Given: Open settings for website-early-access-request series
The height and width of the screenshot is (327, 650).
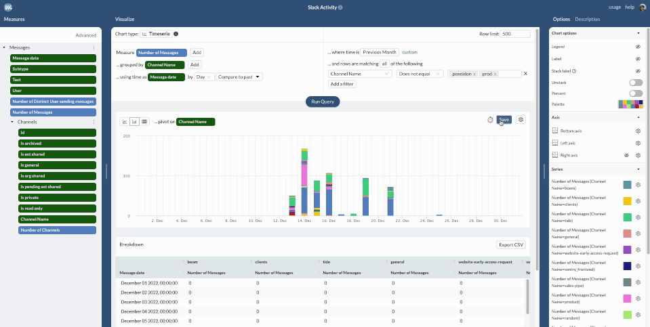Looking at the screenshot, I should coord(638,250).
